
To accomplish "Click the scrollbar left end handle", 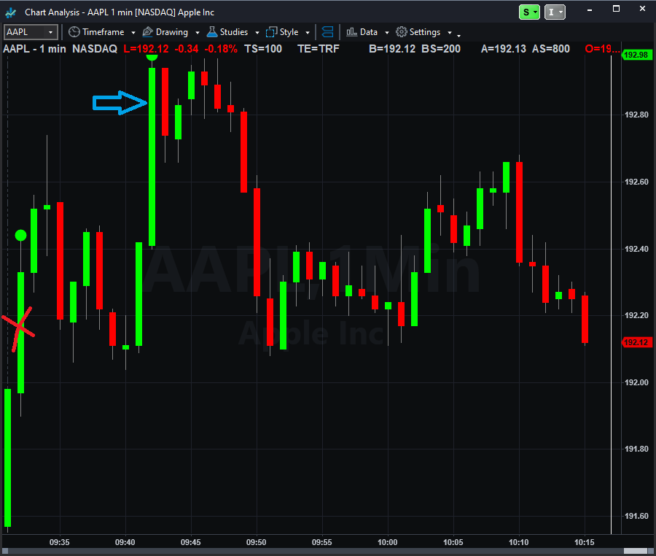I will click(5, 551).
